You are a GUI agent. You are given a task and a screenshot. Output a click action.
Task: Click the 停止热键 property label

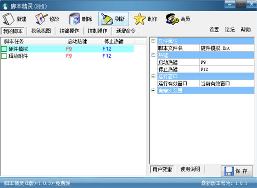click(168, 69)
